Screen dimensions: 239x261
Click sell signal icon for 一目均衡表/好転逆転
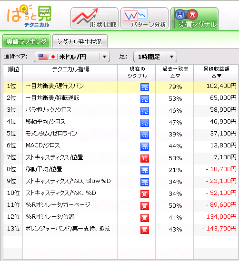click(x=145, y=99)
